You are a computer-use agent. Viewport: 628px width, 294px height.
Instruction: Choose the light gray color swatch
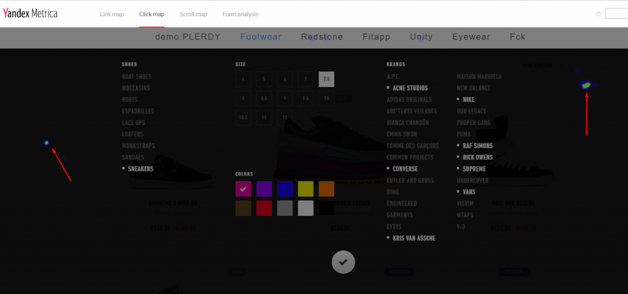tap(305, 208)
